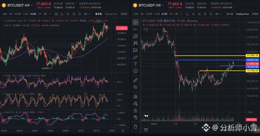260x136 pixels.
Task: Open 深度图 depth chart in right panel
Action: [255, 14]
